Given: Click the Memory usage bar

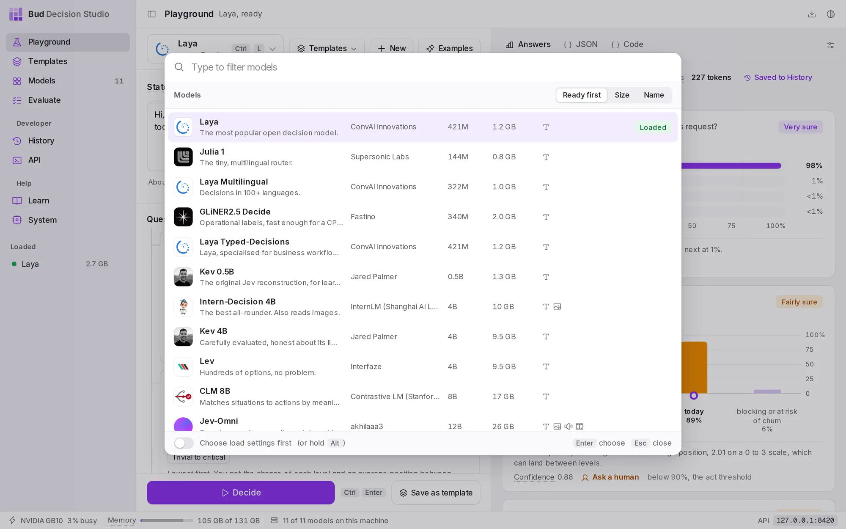Looking at the screenshot, I should click(166, 521).
